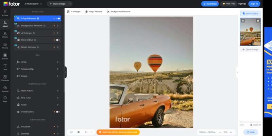272x136 pixels.
Task: Open the arrow next to Open Image
Action: [70, 4]
